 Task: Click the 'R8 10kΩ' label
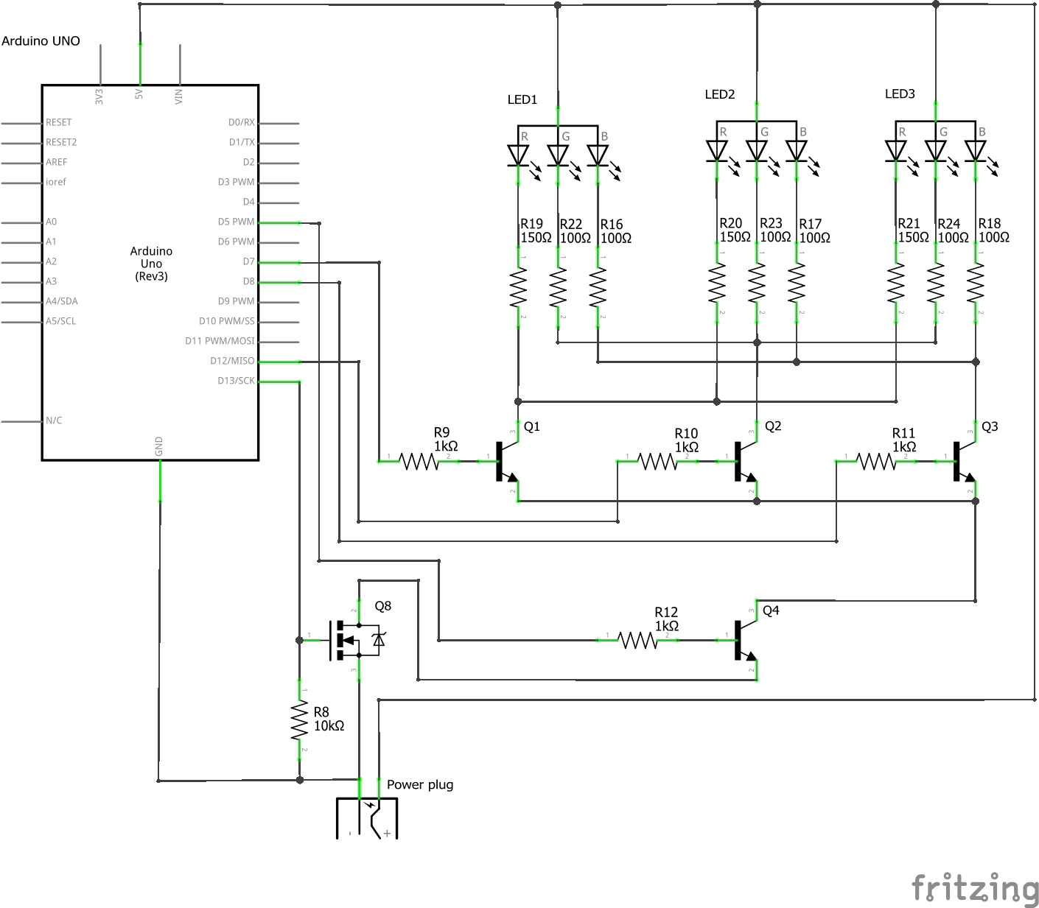pyautogui.click(x=329, y=719)
